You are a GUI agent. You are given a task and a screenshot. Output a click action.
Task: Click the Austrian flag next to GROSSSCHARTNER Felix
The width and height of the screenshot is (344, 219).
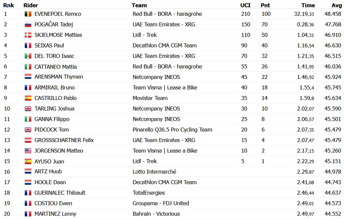(28, 140)
